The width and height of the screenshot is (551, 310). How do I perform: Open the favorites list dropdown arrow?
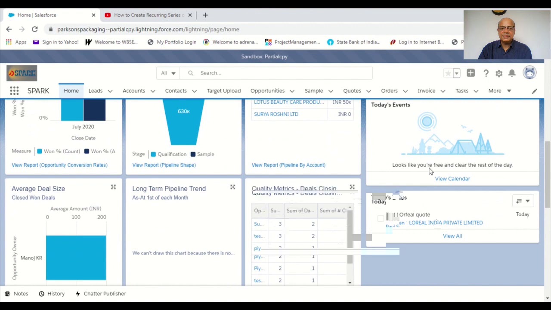[457, 73]
